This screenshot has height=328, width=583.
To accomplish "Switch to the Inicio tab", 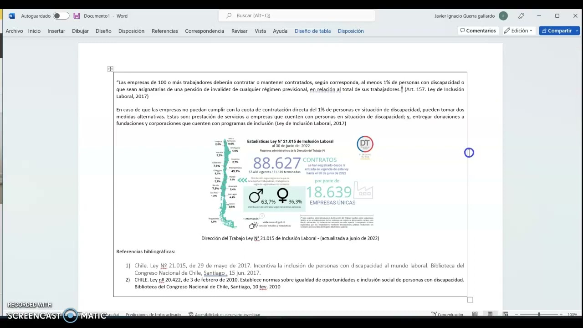I will (34, 31).
